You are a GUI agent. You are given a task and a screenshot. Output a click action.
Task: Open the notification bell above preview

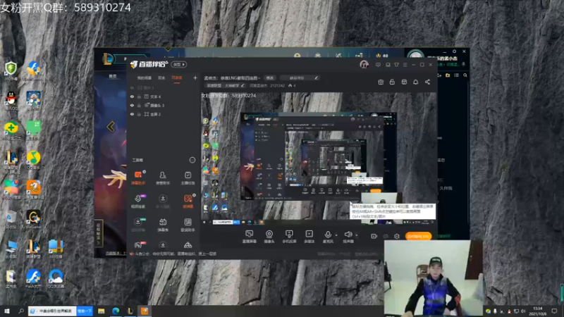[415, 82]
